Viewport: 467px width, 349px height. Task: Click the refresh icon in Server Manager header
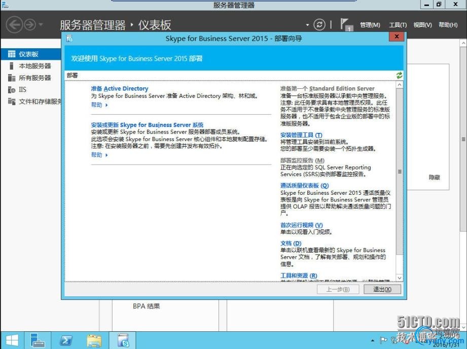(319, 24)
